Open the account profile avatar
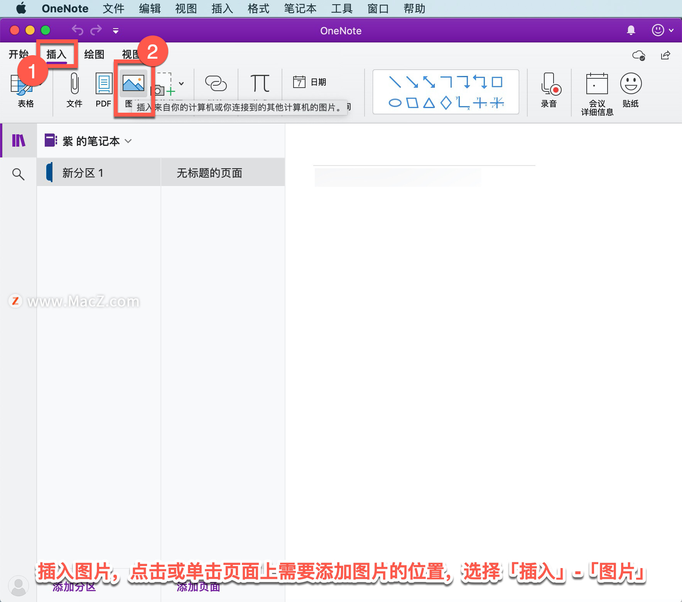This screenshot has height=602, width=682. pos(19,586)
